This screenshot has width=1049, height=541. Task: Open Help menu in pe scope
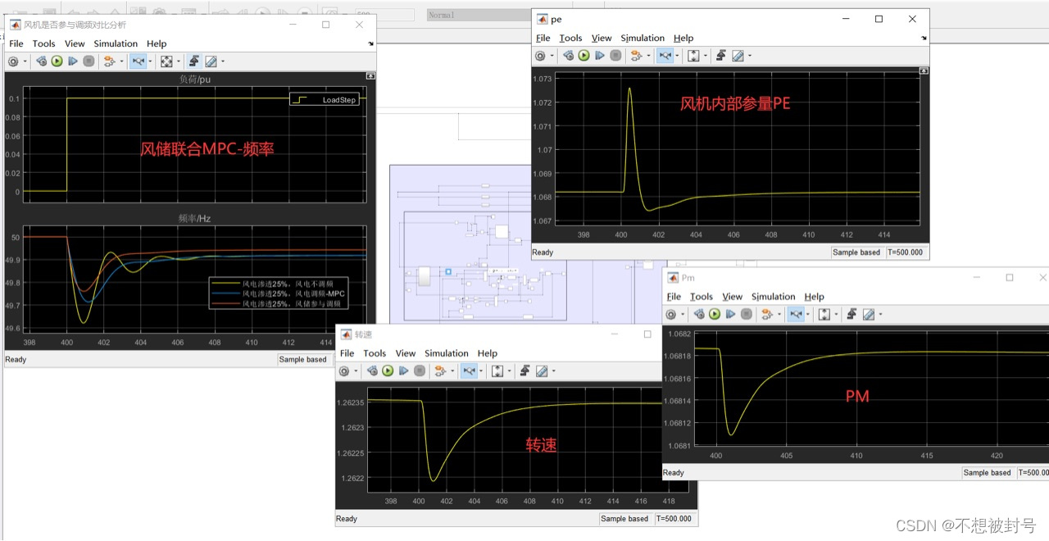tap(683, 38)
